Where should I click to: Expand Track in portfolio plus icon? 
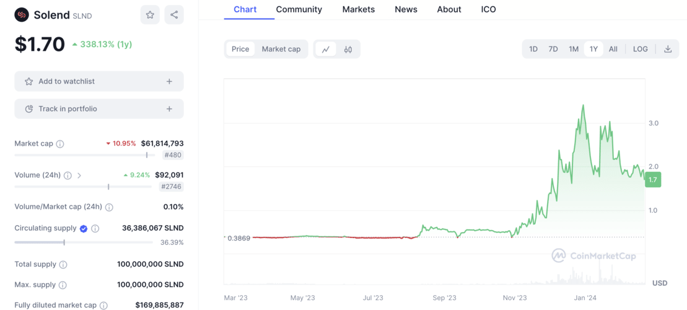pyautogui.click(x=169, y=108)
